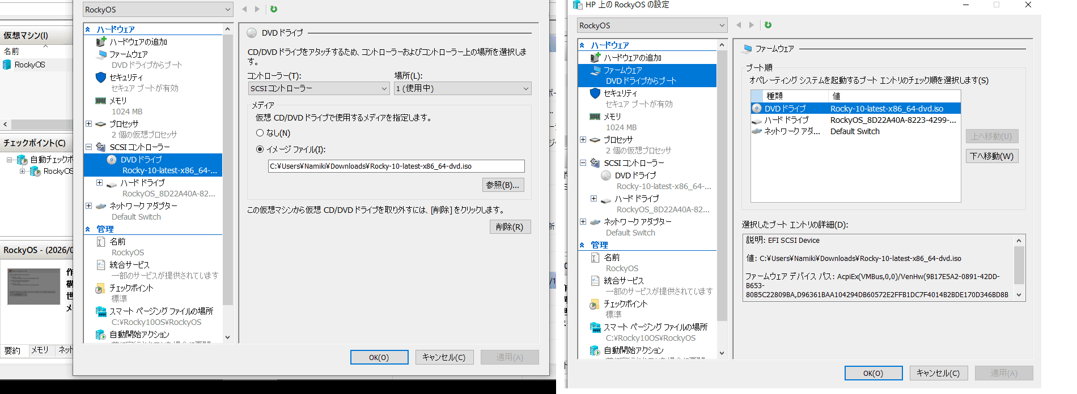Open RockyOS VM dropdown in left window
The image size is (1077, 394).
click(x=158, y=10)
